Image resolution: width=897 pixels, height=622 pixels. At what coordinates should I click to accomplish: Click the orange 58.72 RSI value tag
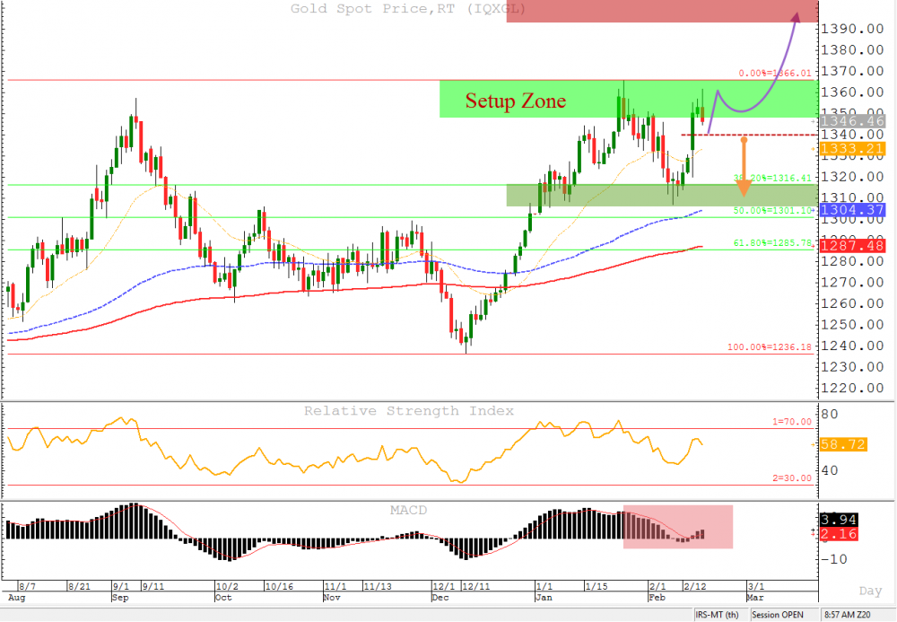[844, 444]
